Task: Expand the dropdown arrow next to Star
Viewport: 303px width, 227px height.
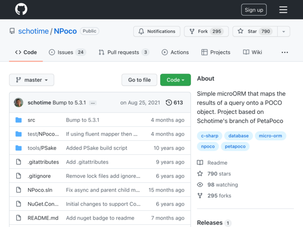Action: coord(284,32)
